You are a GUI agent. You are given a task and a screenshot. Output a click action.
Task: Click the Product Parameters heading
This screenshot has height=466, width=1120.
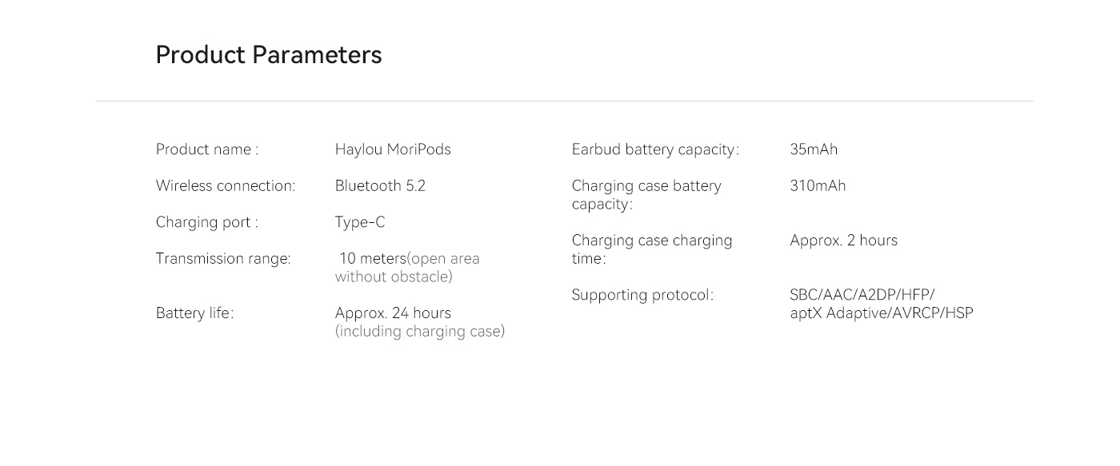tap(269, 55)
